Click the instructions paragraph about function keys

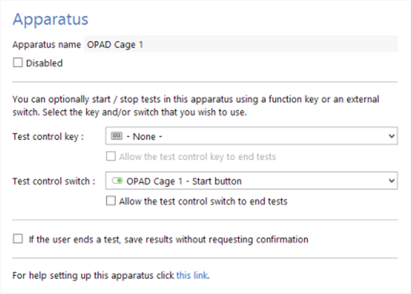coord(195,105)
